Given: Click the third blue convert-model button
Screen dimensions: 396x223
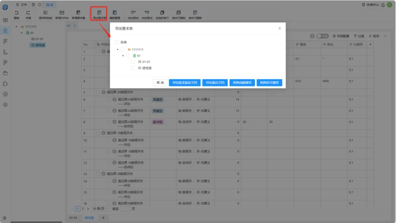Looking at the screenshot, I should 242,82.
